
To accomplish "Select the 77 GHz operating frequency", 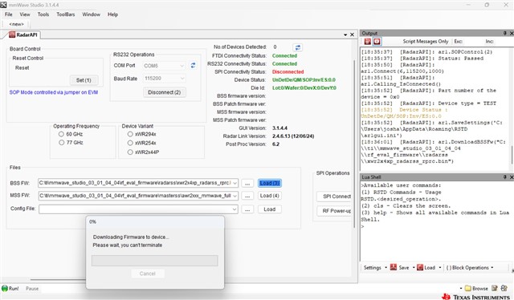I will point(61,143).
